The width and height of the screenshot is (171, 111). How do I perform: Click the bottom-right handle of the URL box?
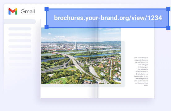coord(168,28)
